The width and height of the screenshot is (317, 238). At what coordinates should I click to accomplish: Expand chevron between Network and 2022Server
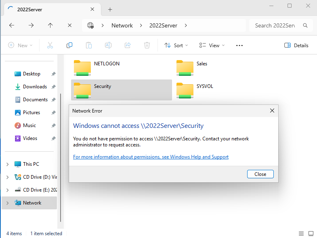141,25
